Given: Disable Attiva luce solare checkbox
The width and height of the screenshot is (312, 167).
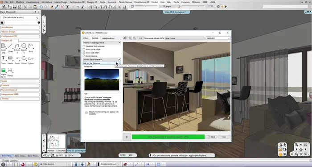Looking at the screenshot, I should tap(84, 53).
